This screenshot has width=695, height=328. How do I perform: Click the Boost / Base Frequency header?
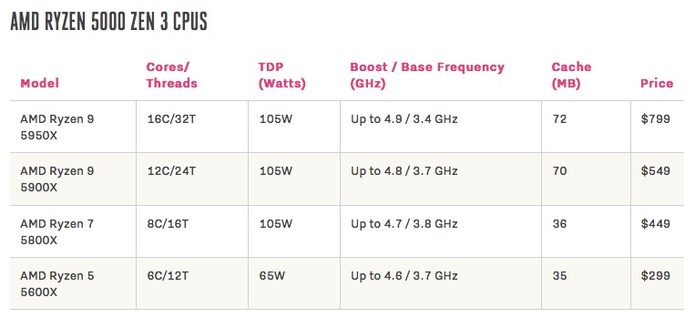pyautogui.click(x=427, y=75)
